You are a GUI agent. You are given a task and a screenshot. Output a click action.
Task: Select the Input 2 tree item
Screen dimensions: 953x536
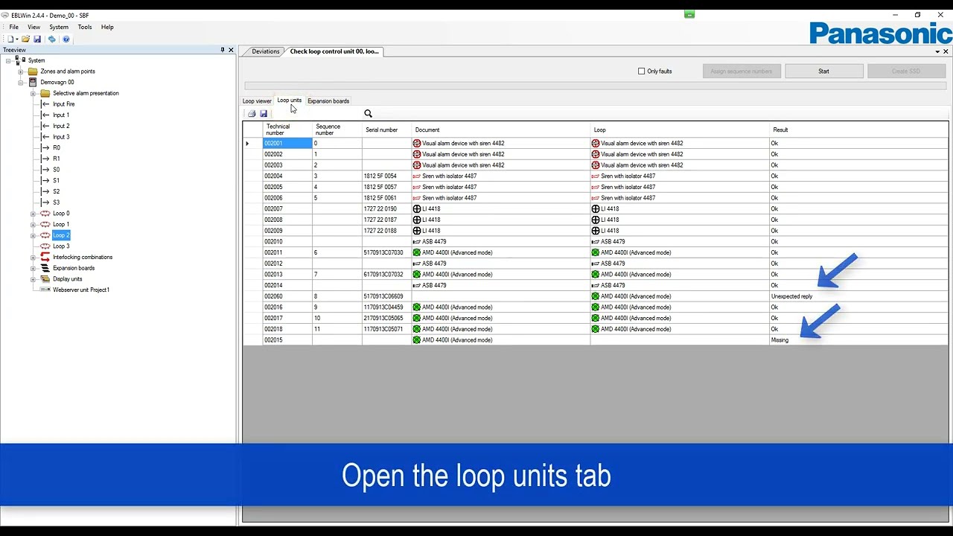(x=61, y=126)
